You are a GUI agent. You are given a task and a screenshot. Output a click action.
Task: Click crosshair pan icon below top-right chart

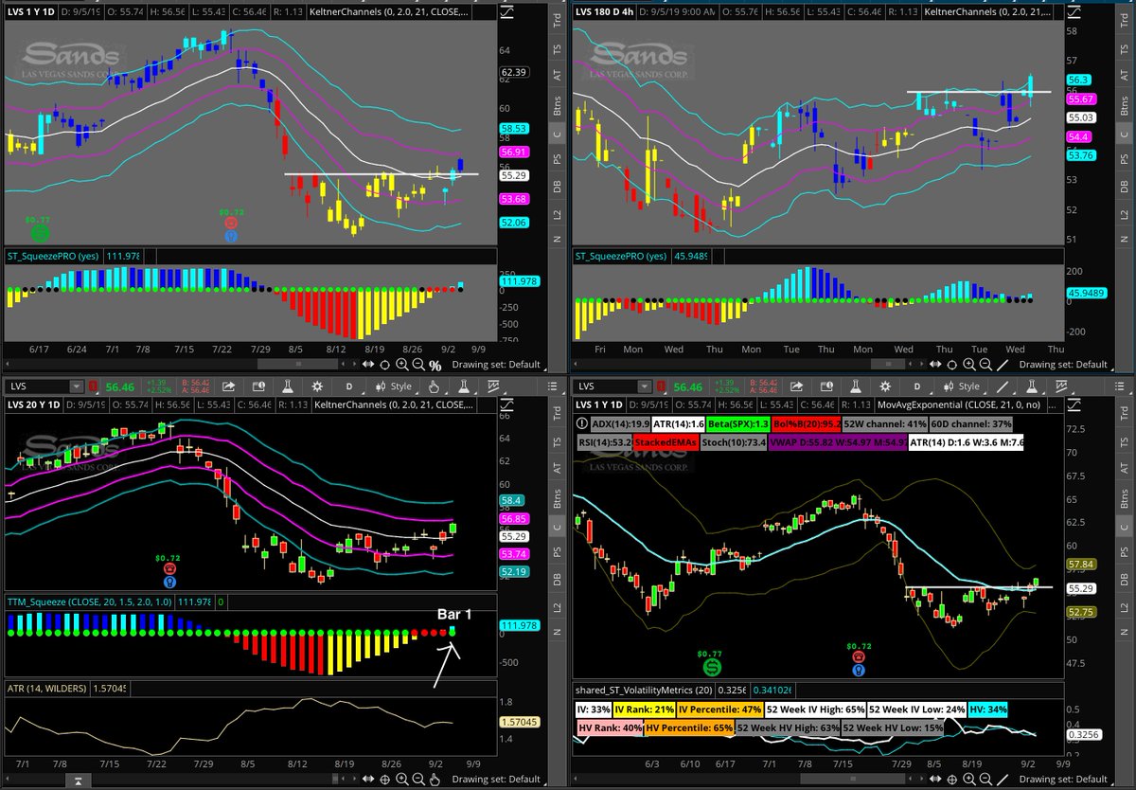click(x=951, y=365)
